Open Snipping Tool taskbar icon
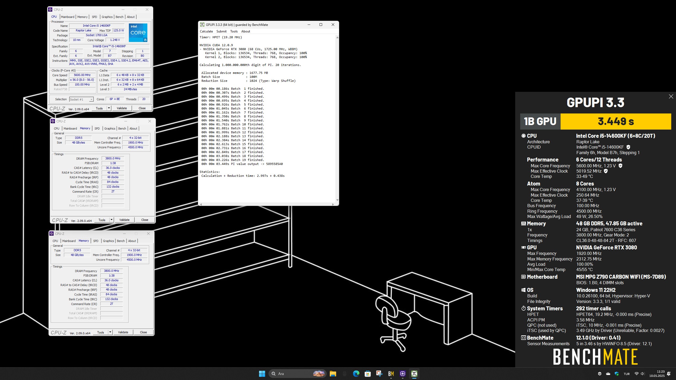This screenshot has width=676, height=380. pyautogui.click(x=379, y=374)
